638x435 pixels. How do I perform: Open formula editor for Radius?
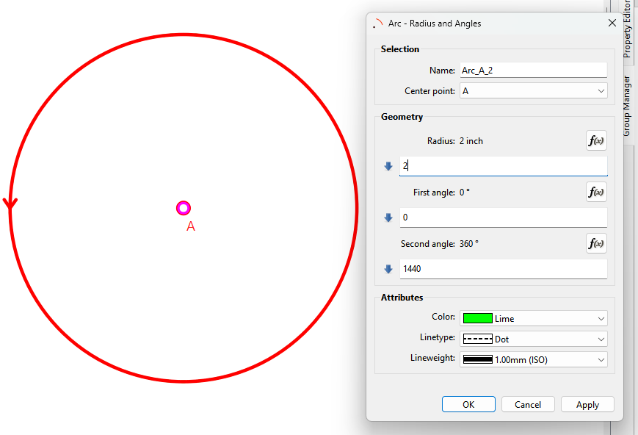pos(596,140)
